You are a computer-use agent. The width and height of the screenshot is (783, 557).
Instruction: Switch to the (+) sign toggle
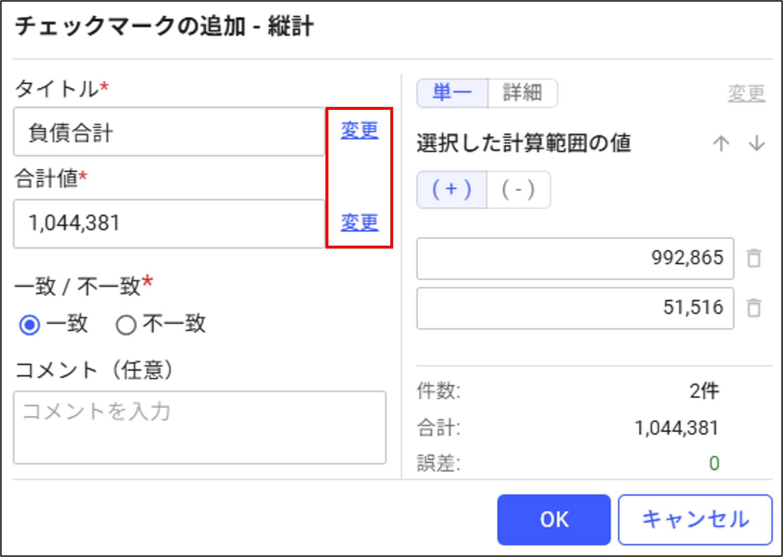(452, 190)
